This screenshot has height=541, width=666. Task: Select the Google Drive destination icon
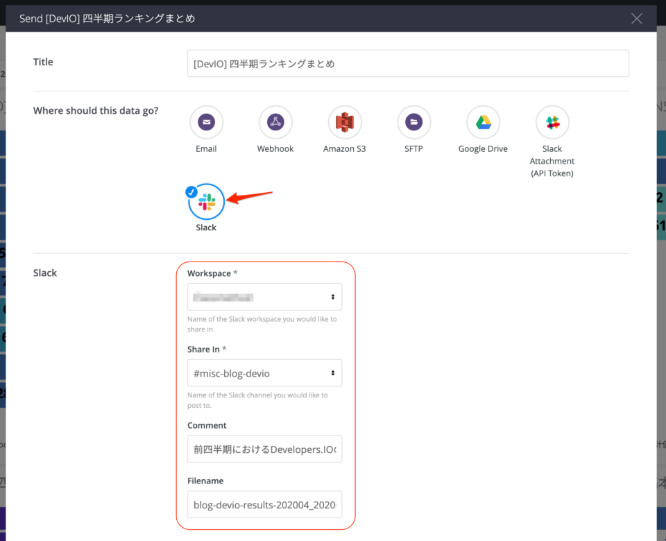click(483, 121)
